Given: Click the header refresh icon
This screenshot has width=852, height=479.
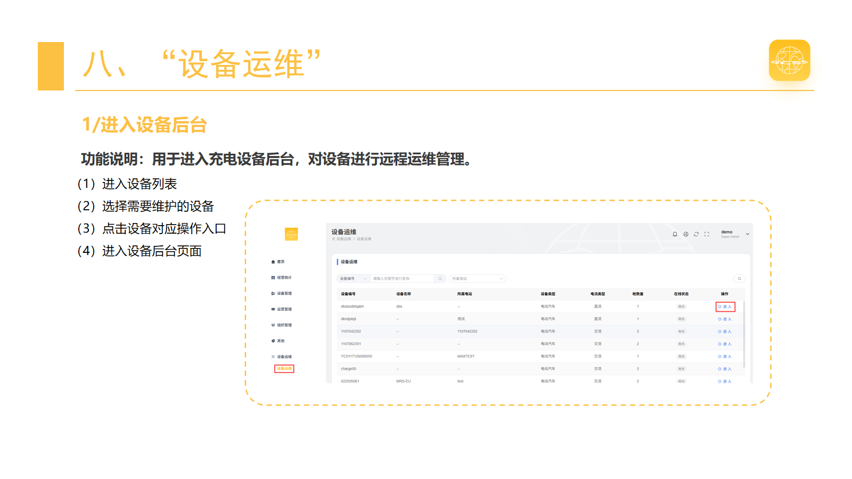Looking at the screenshot, I should click(696, 234).
